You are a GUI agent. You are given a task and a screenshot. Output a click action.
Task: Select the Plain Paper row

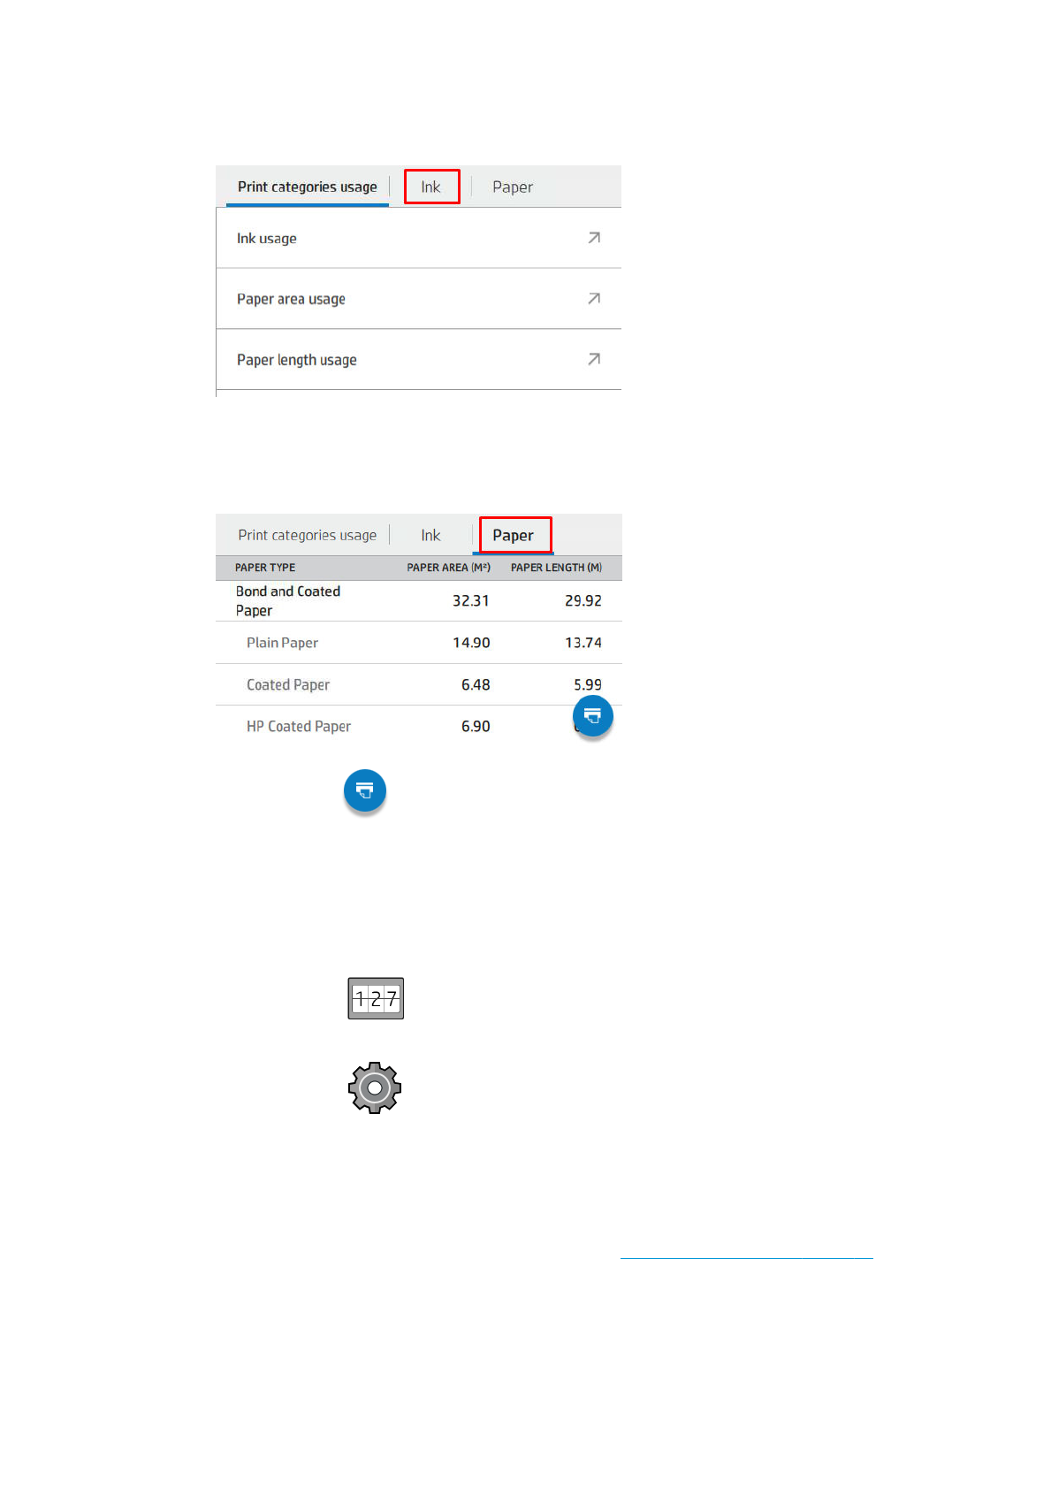(282, 643)
